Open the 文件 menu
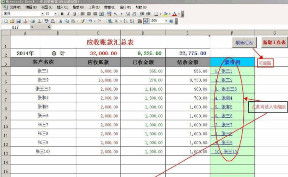 pyautogui.click(x=15, y=7)
